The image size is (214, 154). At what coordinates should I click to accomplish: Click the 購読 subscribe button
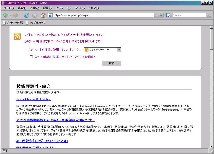(x=112, y=63)
